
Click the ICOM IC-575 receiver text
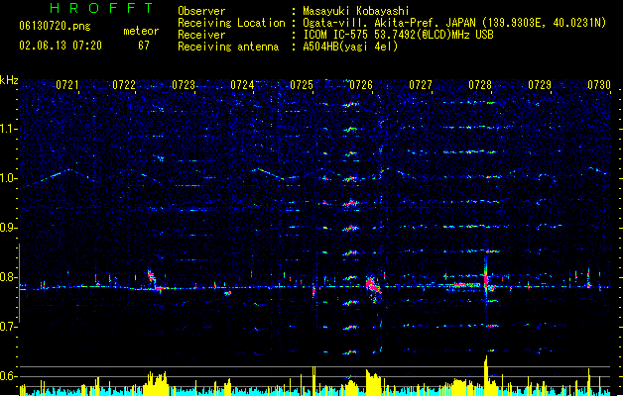click(399, 35)
